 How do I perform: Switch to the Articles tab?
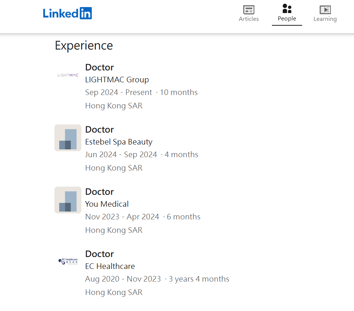point(248,14)
